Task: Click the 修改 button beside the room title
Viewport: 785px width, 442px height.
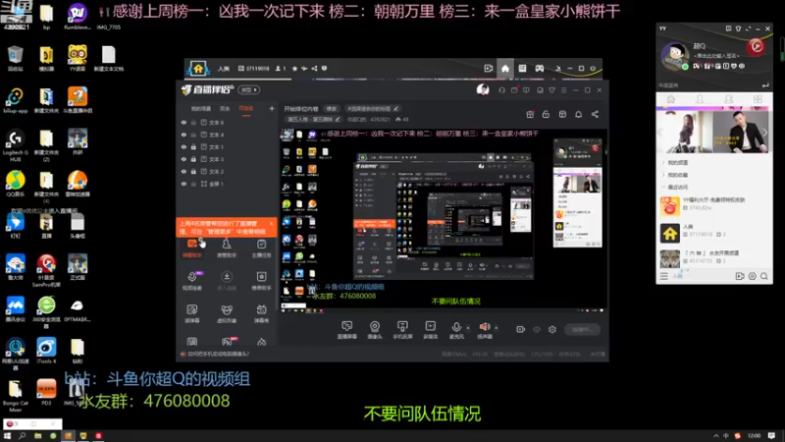Action: (332, 109)
